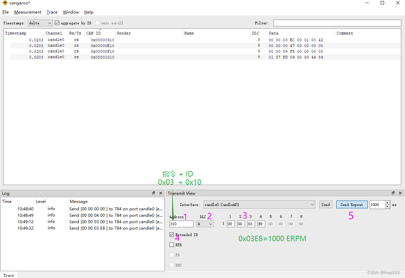This screenshot has height=278, width=405.
Task: Click data byte 1 field in transmit row
Action: (231, 224)
